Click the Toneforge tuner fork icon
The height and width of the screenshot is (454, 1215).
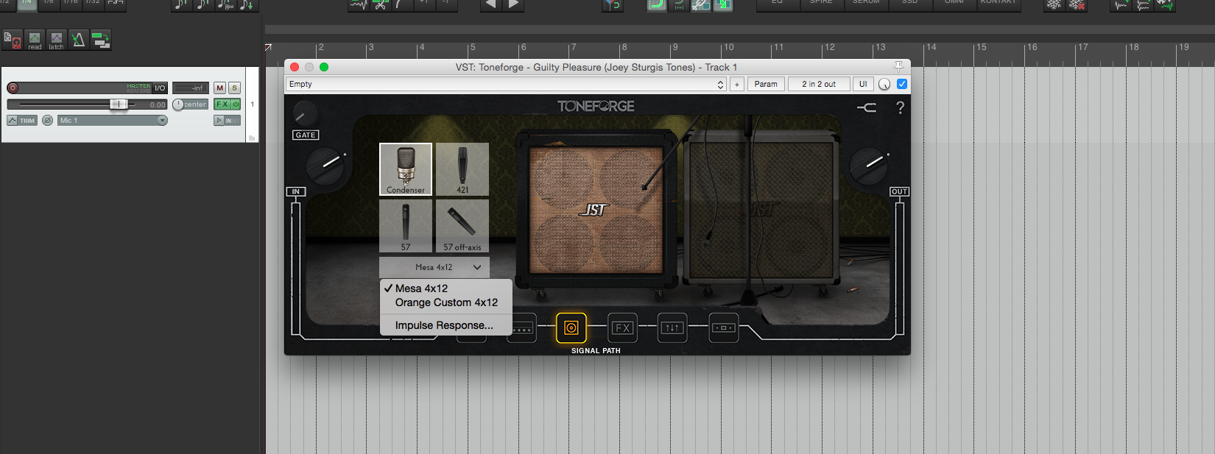867,107
